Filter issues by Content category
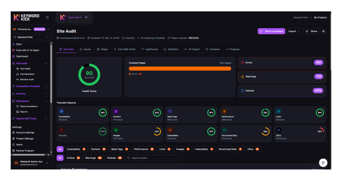 click(x=98, y=149)
